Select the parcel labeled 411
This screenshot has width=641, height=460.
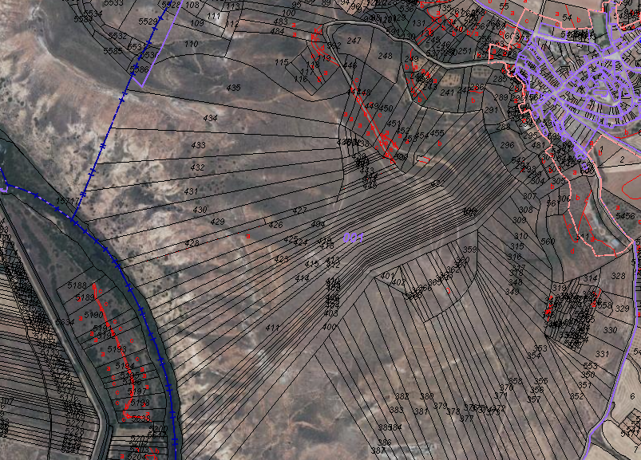(273, 328)
